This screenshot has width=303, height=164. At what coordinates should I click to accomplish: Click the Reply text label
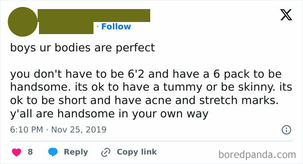point(76,152)
